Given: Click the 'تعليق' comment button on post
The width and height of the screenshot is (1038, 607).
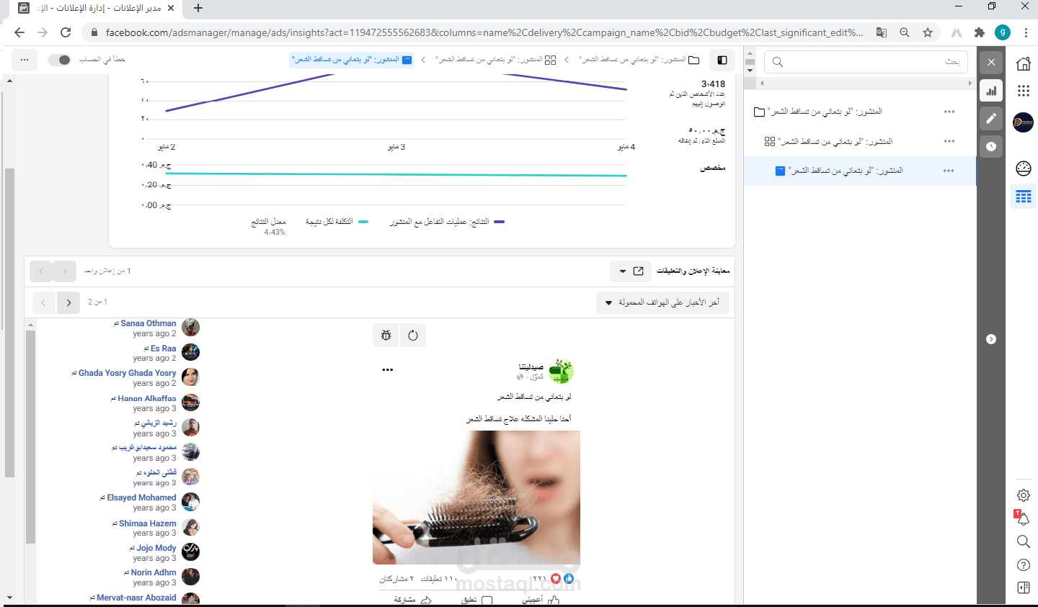Looking at the screenshot, I should (476, 600).
